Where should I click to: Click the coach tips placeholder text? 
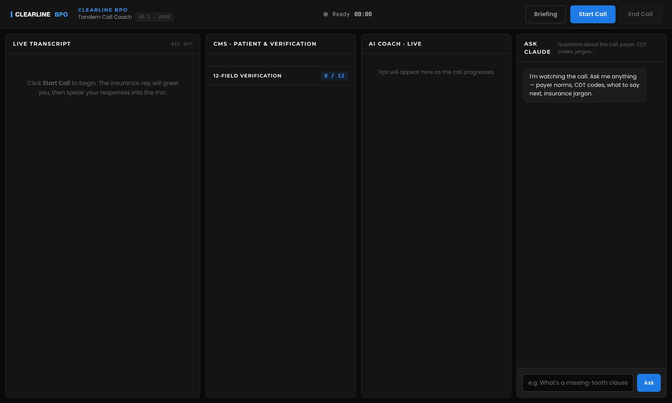point(436,72)
